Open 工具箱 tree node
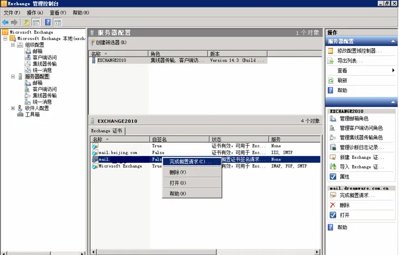Viewport: 399px width, 255px height. click(x=32, y=114)
